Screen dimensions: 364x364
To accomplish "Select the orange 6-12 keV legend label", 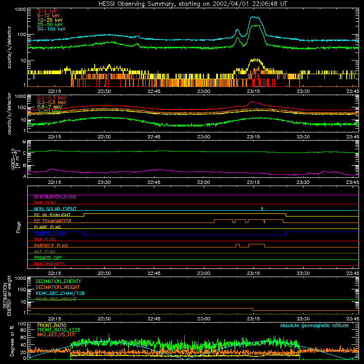I will (48, 15).
